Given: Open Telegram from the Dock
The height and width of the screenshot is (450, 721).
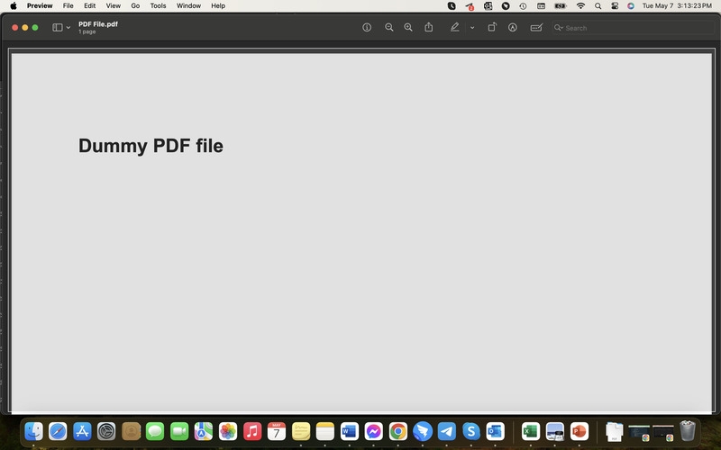Looking at the screenshot, I should click(x=447, y=432).
